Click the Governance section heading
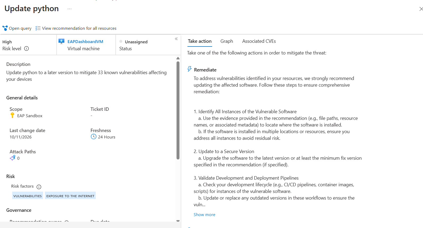 19,210
